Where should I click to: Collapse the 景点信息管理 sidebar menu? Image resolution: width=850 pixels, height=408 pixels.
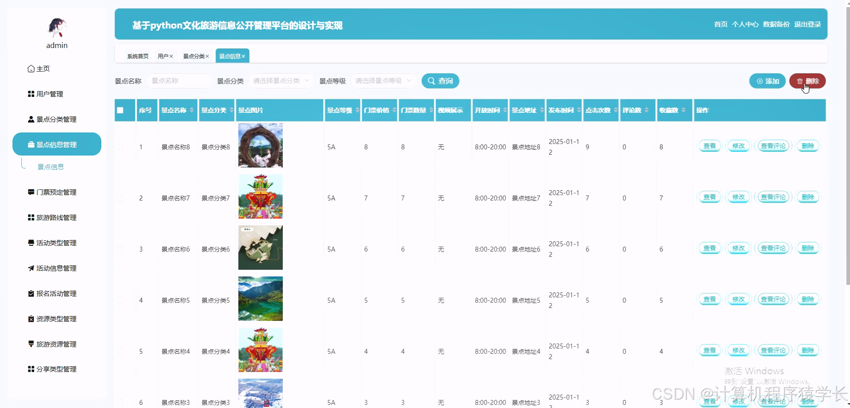57,144
